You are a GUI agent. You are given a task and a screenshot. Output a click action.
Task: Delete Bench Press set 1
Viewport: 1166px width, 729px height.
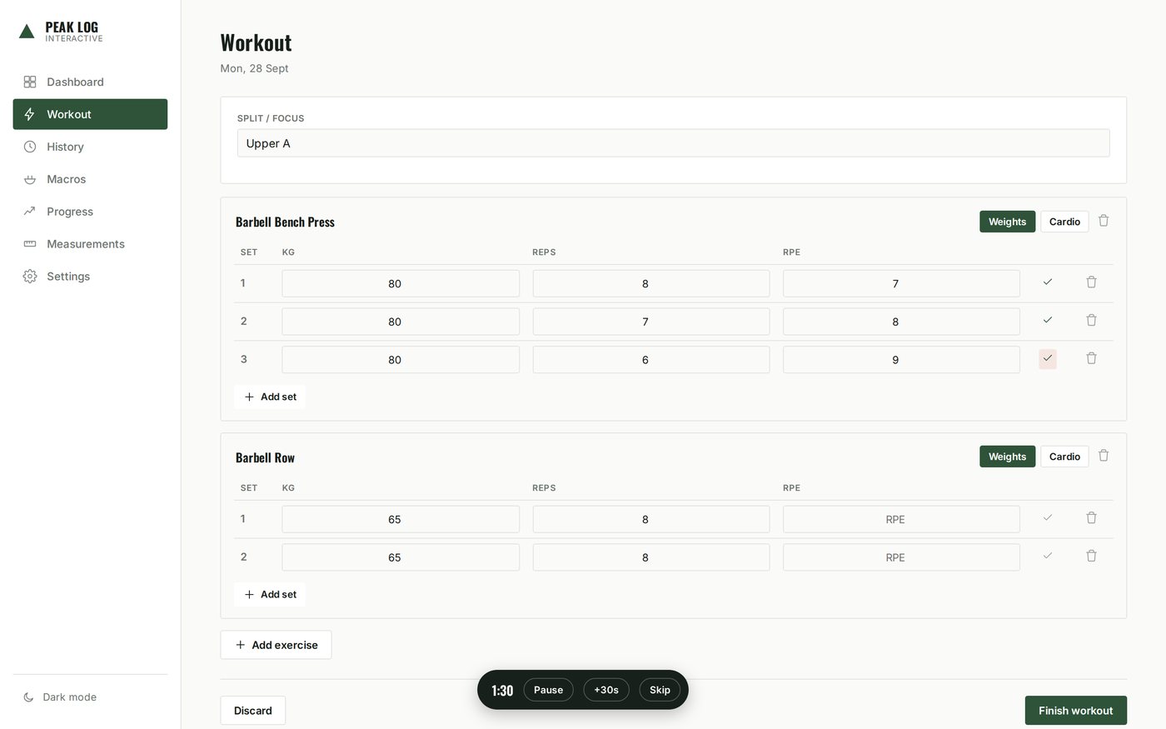1091,282
